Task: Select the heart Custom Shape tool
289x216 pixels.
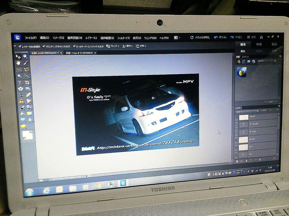Action: point(23,120)
